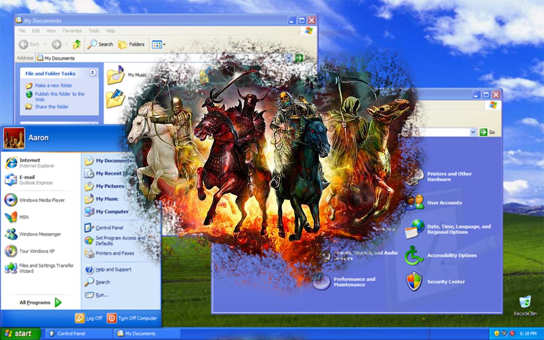Open My Music in Start menu
Viewport: 544px width, 340px height.
(102, 199)
